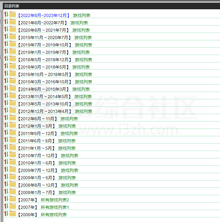This screenshot has width=220, height=222.
Task: Click folder icon of 2014年6月~2015年3月 row
Action: point(13,88)
